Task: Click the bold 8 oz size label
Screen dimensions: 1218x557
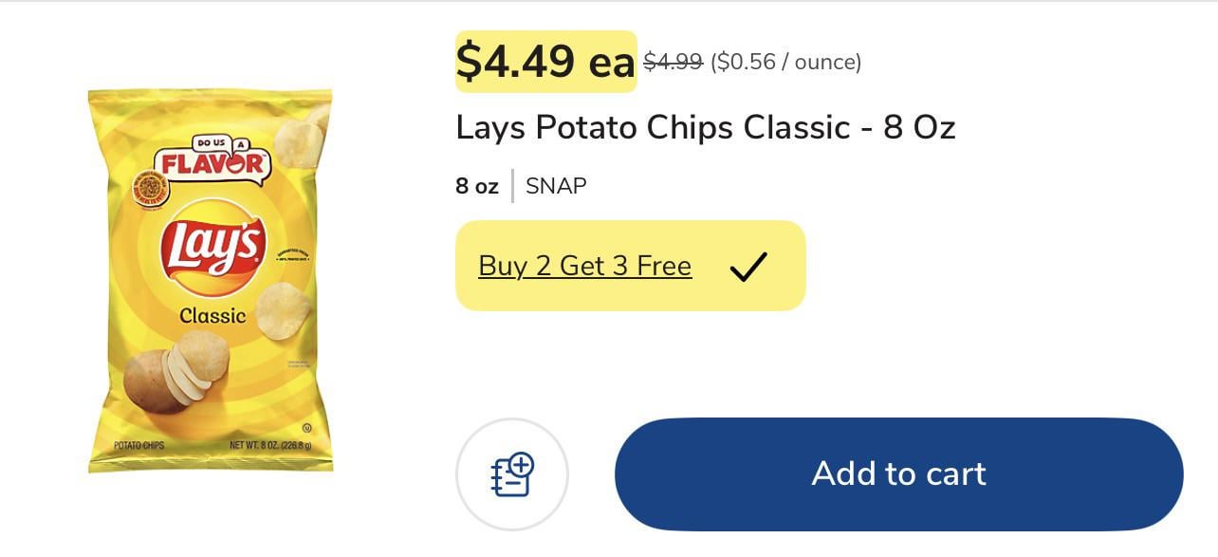Action: click(476, 186)
